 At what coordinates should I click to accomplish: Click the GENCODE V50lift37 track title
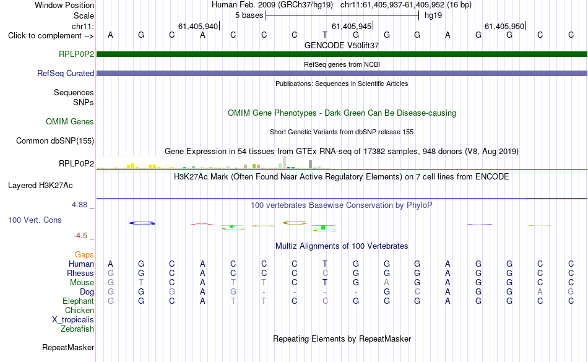click(x=342, y=45)
